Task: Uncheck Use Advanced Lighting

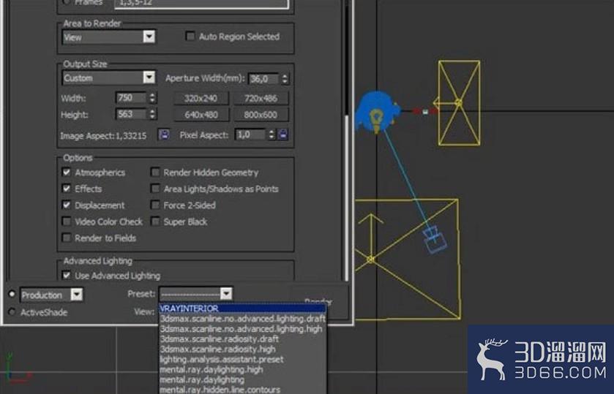Action: [x=67, y=276]
